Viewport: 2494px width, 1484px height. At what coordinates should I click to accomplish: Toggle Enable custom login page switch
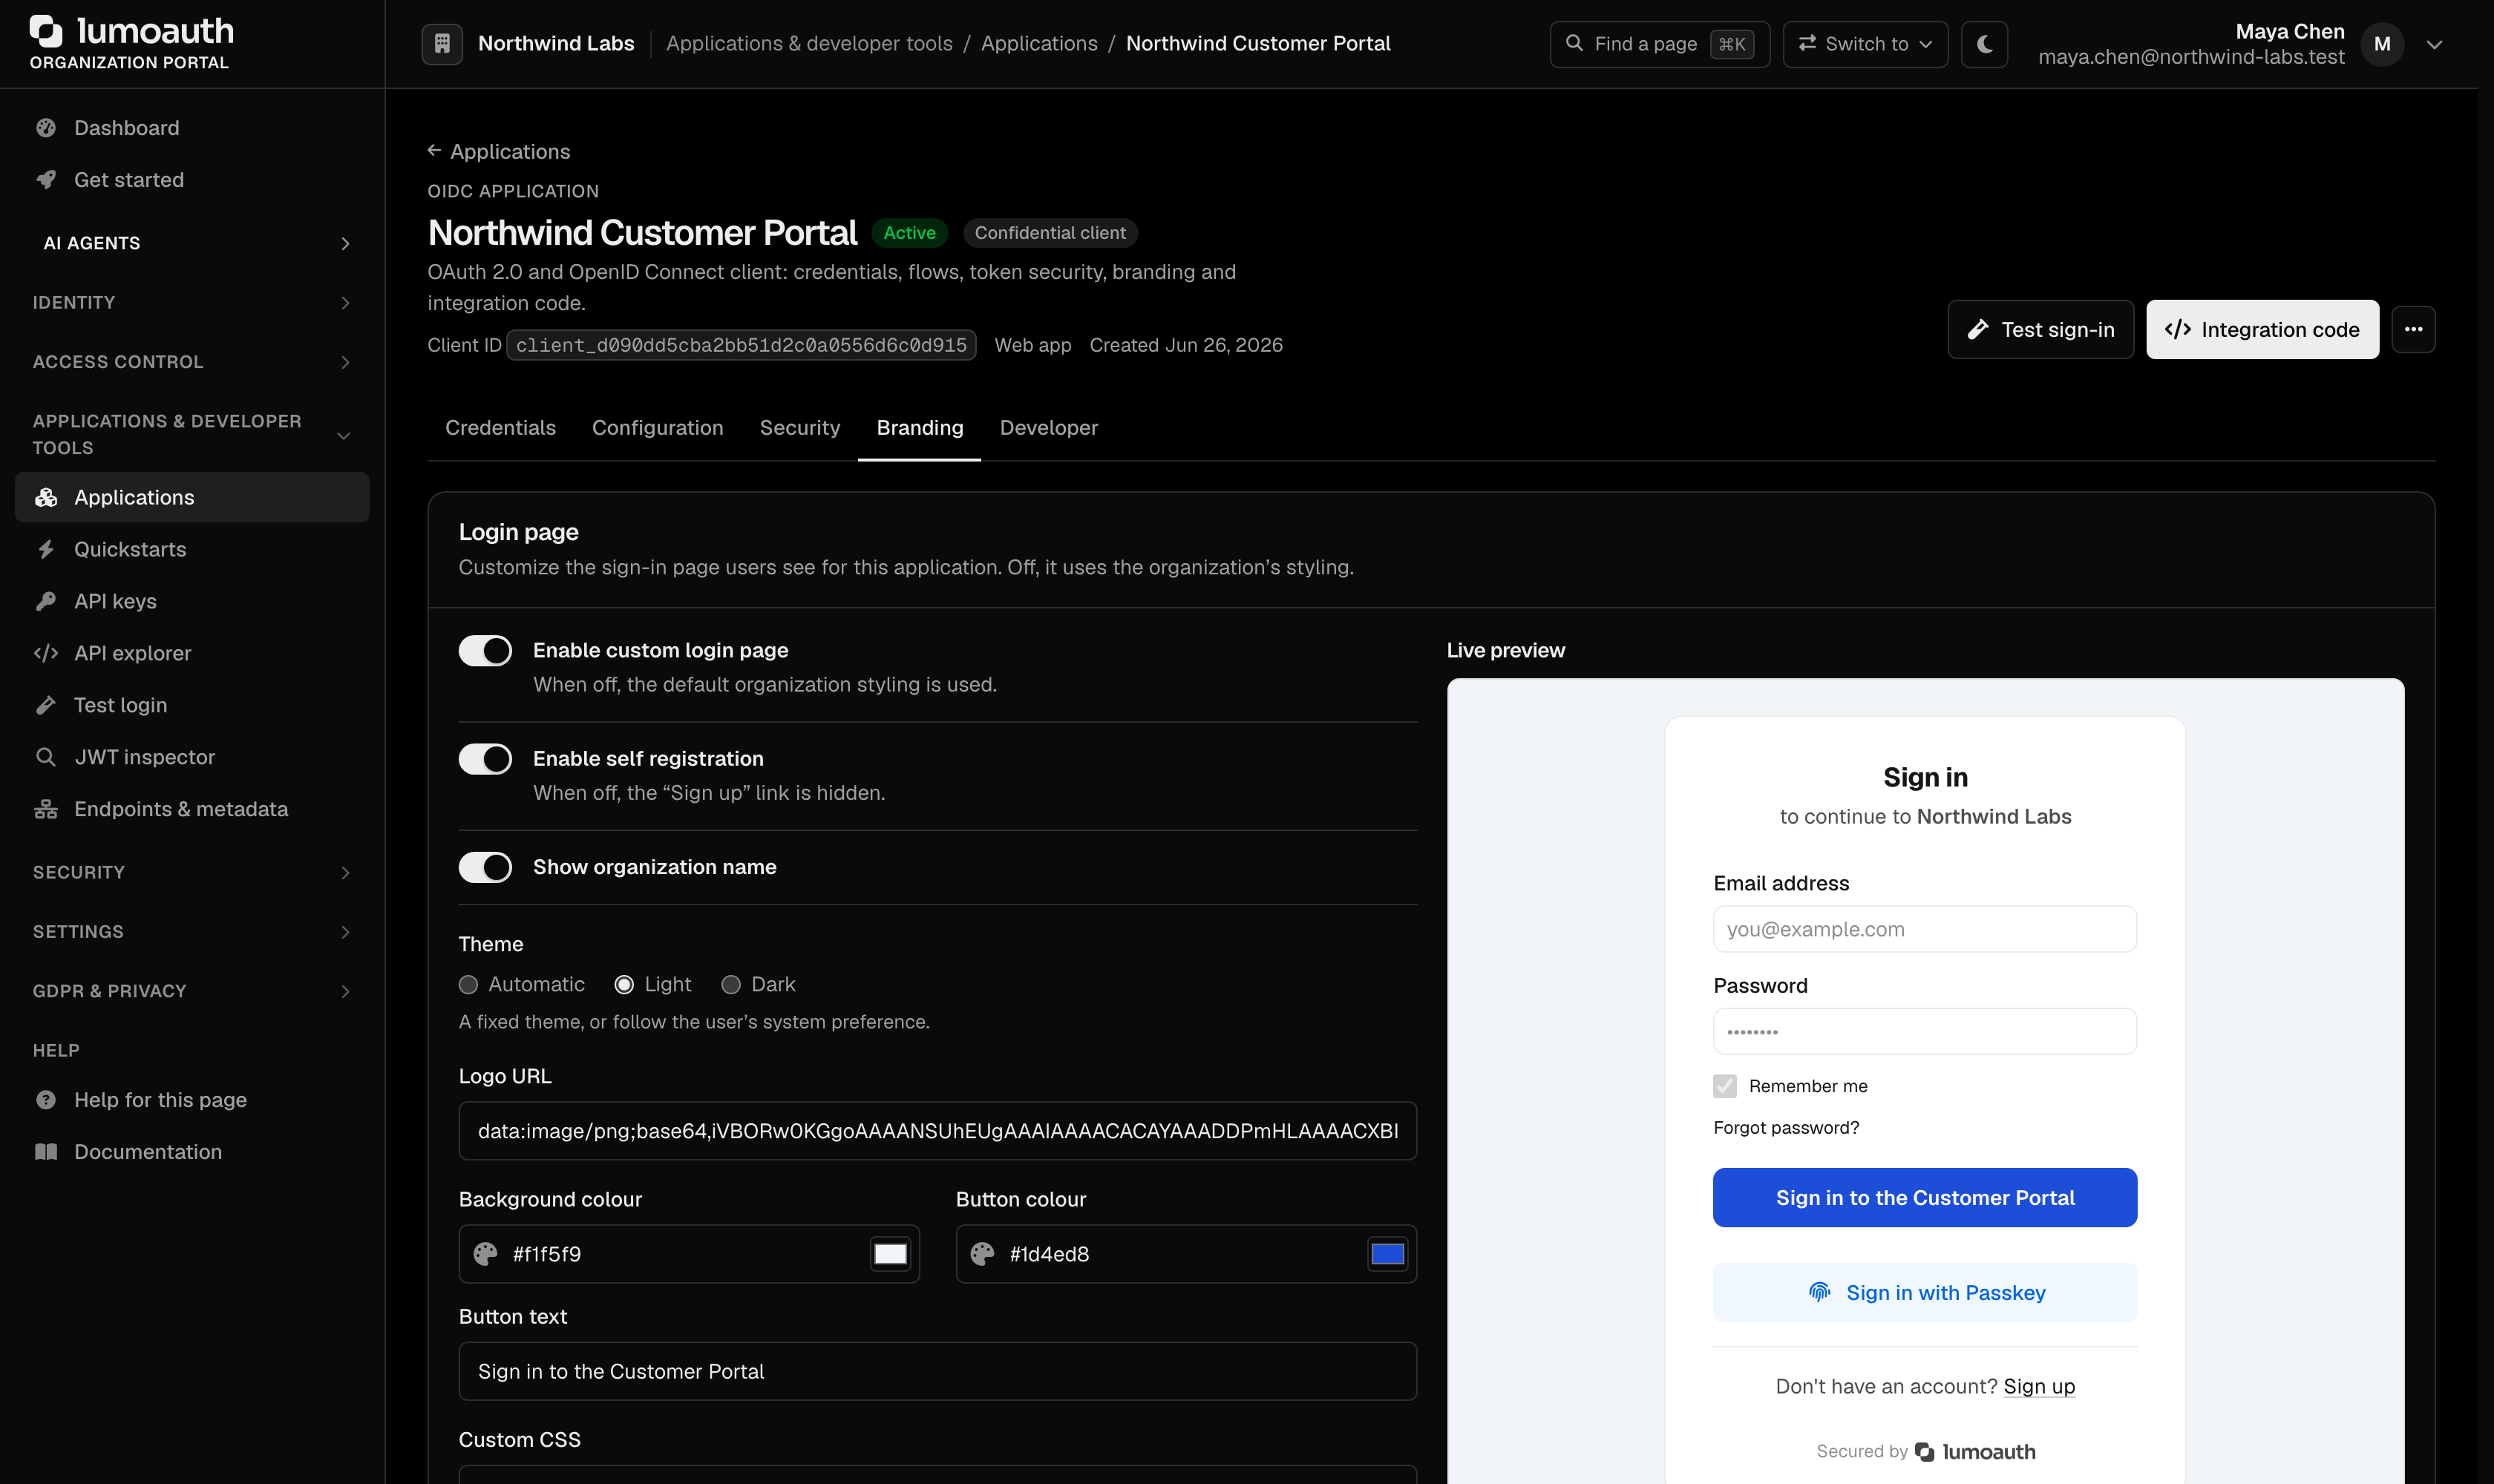click(x=485, y=651)
